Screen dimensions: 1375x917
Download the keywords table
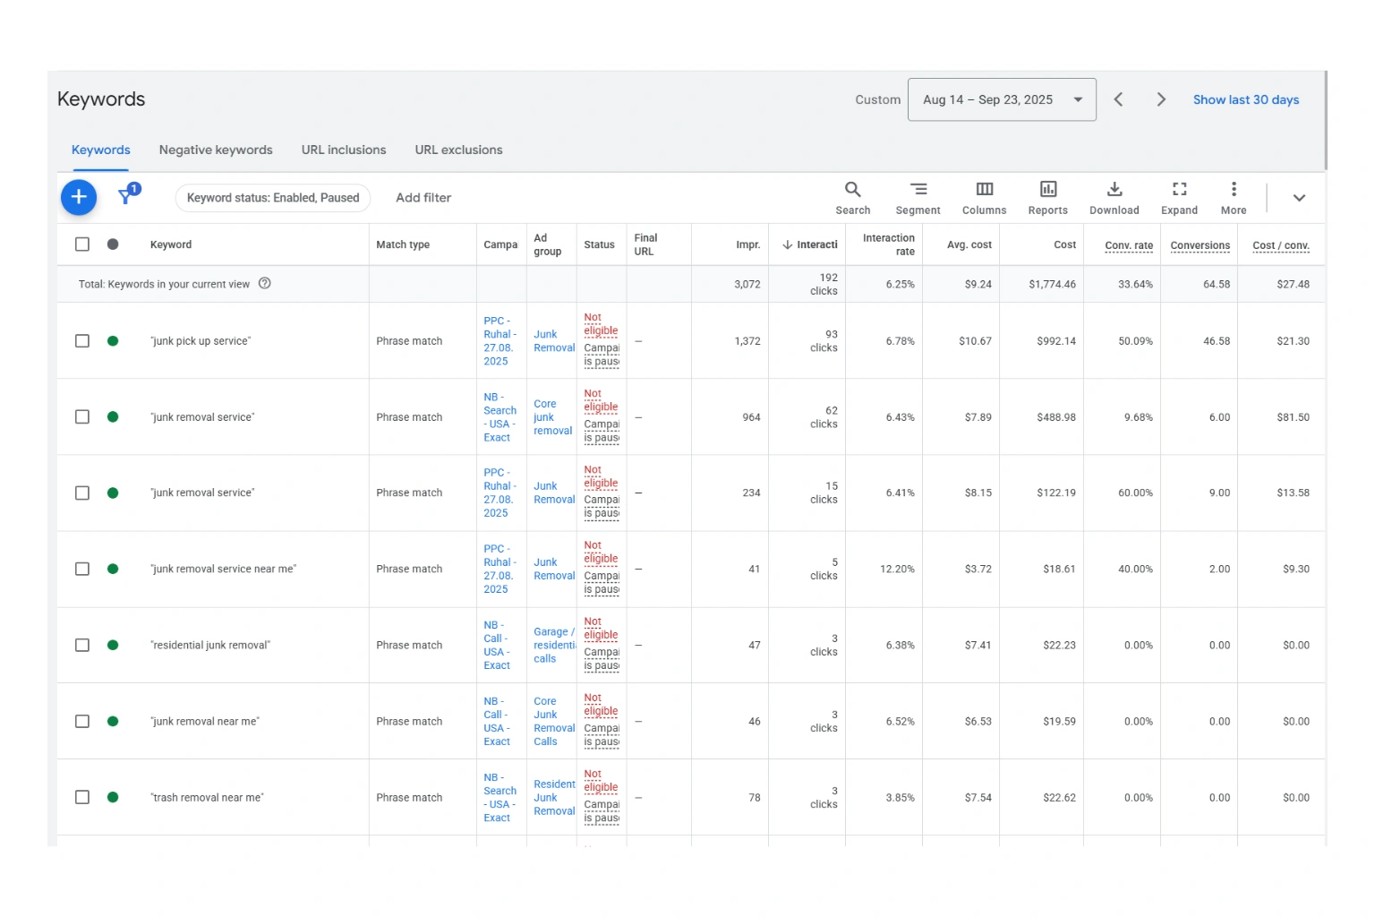click(1114, 197)
